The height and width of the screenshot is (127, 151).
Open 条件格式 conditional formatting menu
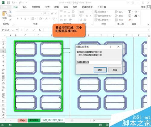click(x=101, y=12)
